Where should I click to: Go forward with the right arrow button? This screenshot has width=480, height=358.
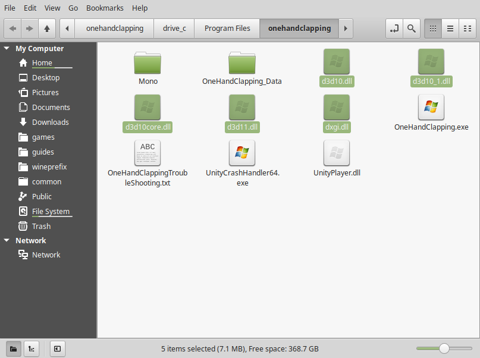29,29
